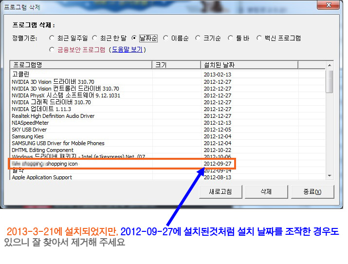The height and width of the screenshot is (264, 348).
Task: Click the 프로그램명 column header
Action: [81, 65]
